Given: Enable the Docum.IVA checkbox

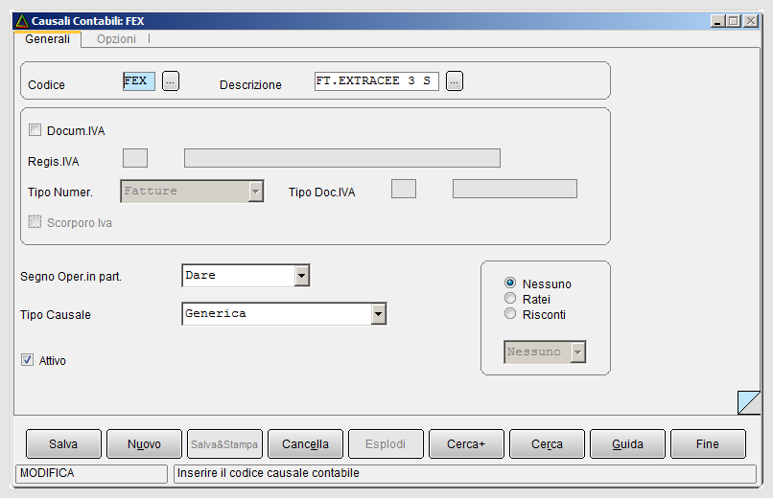Looking at the screenshot, I should tap(35, 130).
